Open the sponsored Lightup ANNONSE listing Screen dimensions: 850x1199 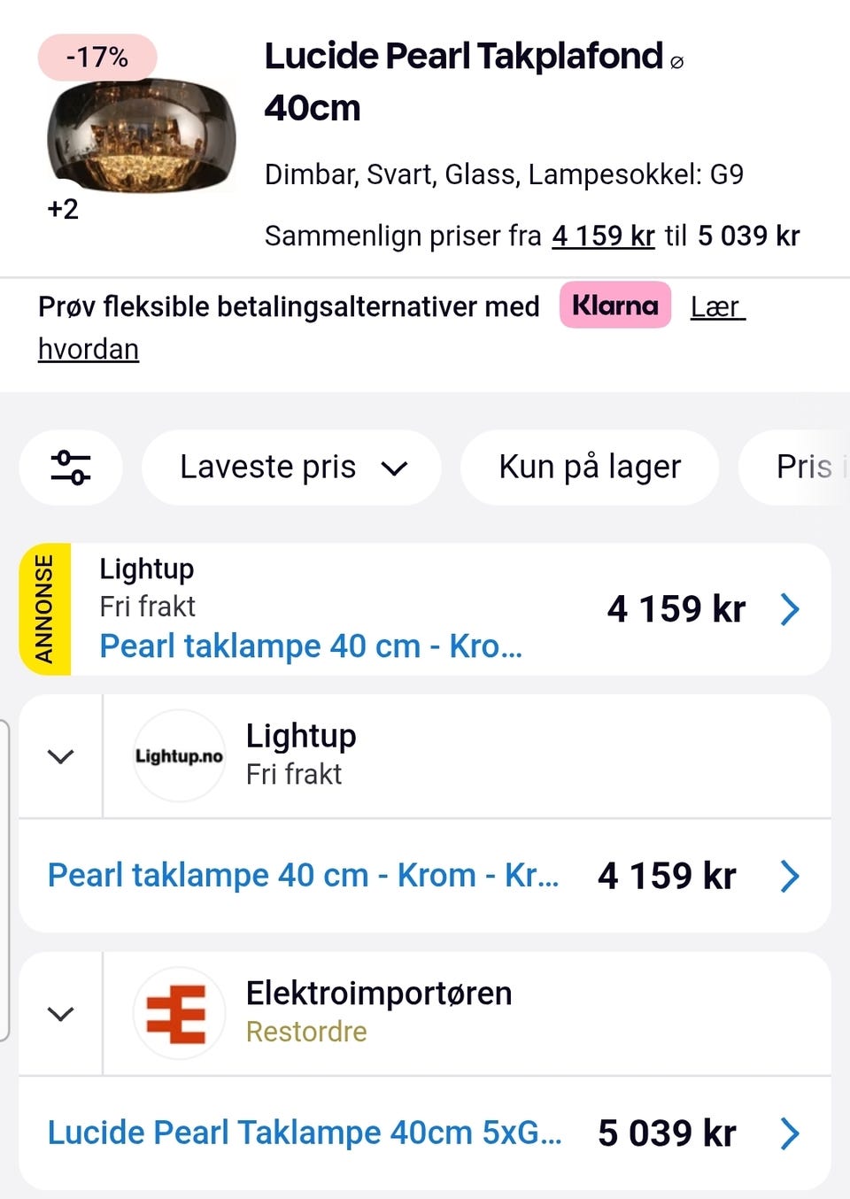(310, 646)
